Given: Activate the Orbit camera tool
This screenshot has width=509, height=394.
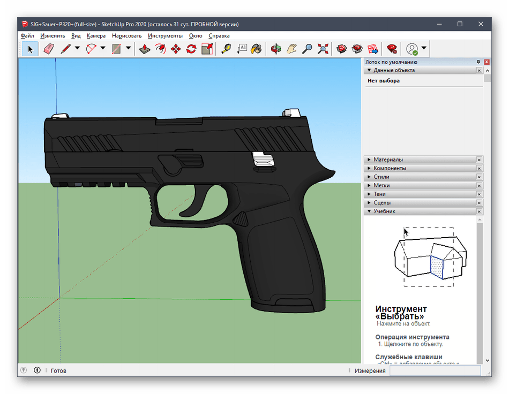Looking at the screenshot, I should pos(276,49).
